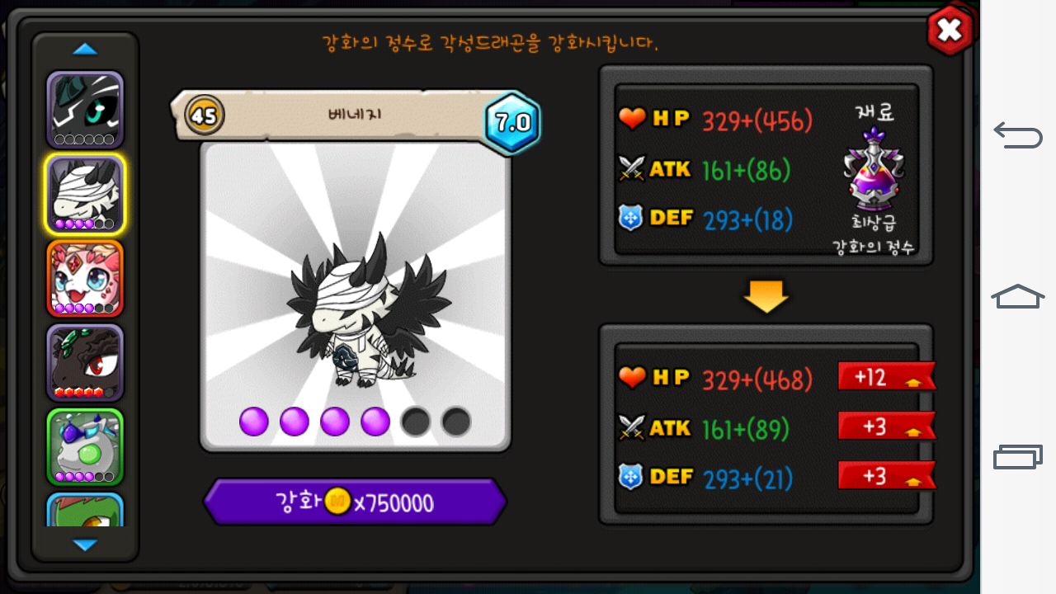Select the black masked dragon portrait

click(85, 110)
